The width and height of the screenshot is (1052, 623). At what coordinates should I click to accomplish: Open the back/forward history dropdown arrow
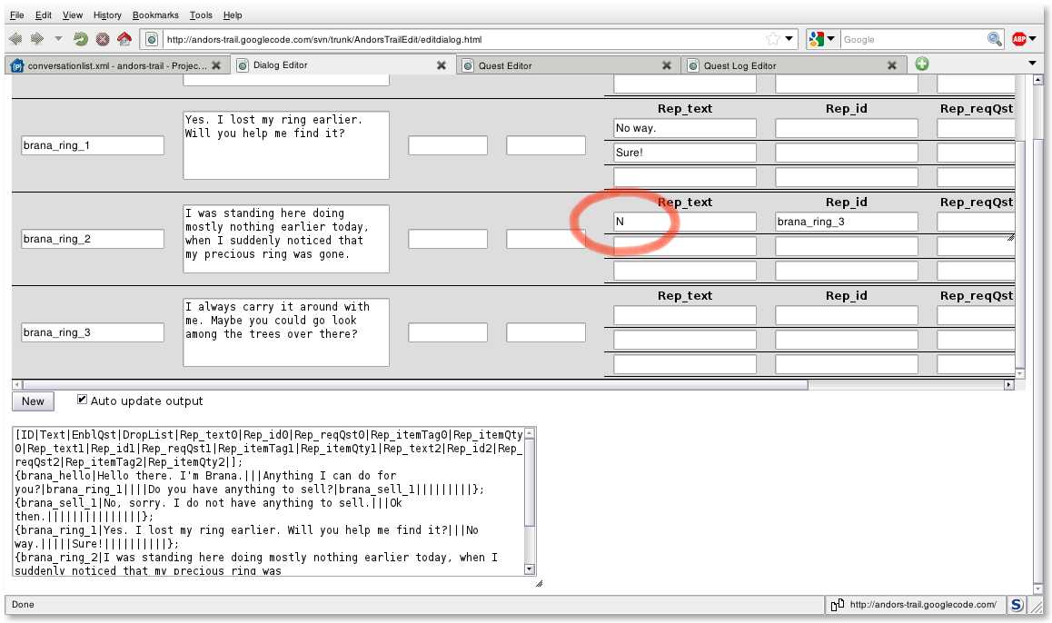tap(59, 39)
